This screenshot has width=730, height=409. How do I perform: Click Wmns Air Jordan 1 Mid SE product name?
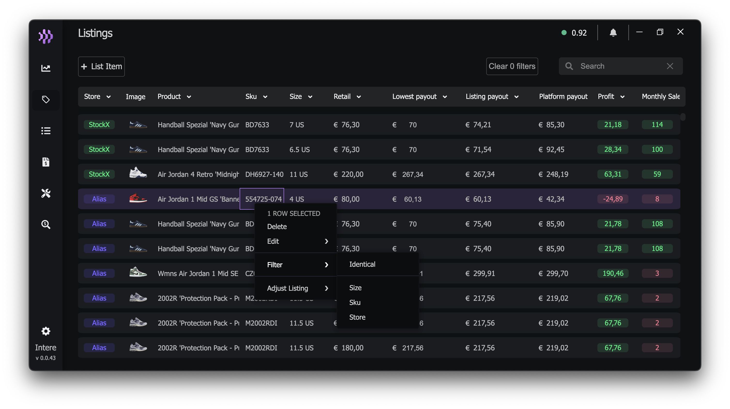[x=198, y=273]
